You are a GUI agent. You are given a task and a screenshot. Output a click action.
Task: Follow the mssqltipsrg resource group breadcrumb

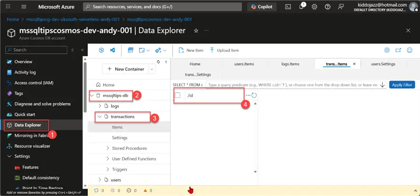tap(72, 20)
